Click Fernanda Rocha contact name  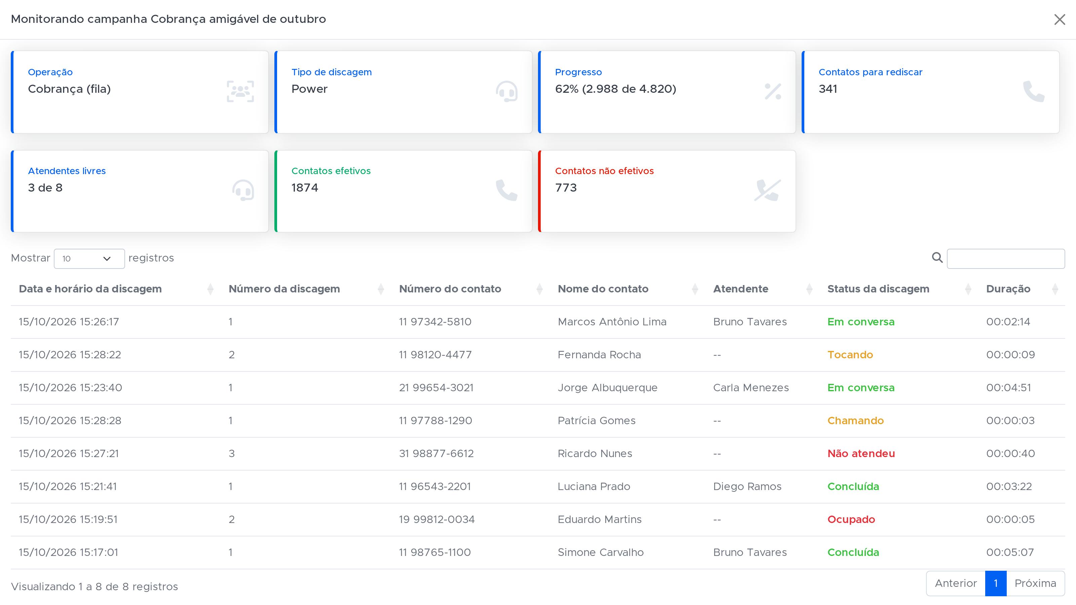coord(599,355)
